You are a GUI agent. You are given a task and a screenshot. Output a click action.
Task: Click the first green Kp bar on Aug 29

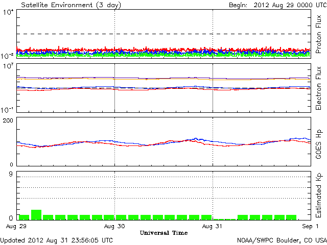point(24,217)
